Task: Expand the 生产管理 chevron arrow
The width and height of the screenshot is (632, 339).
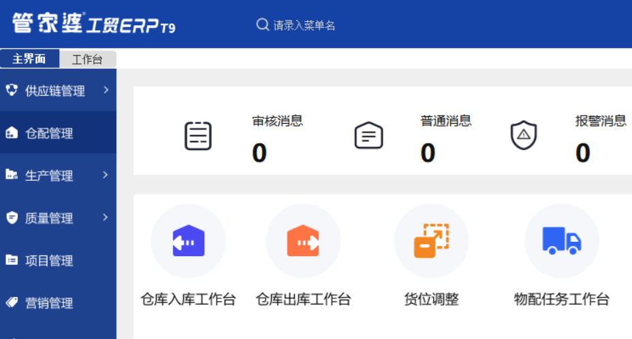Action: pos(106,175)
